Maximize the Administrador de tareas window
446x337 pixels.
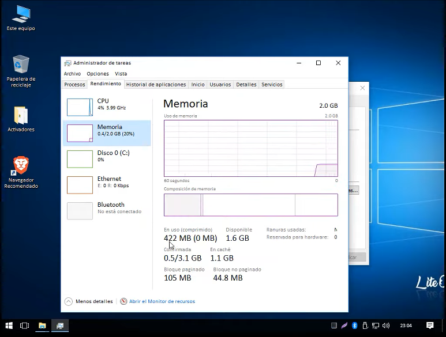coord(318,63)
